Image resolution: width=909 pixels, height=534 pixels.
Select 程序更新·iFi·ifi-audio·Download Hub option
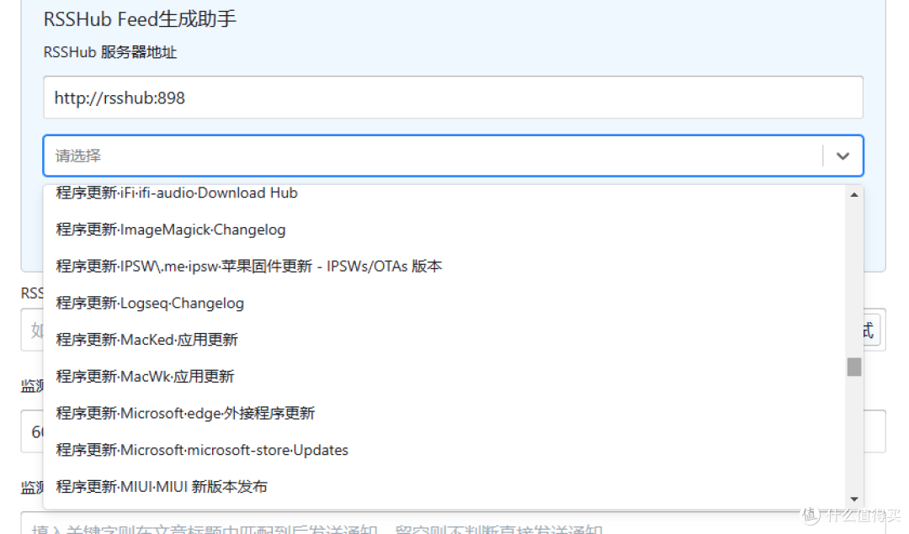(444, 193)
